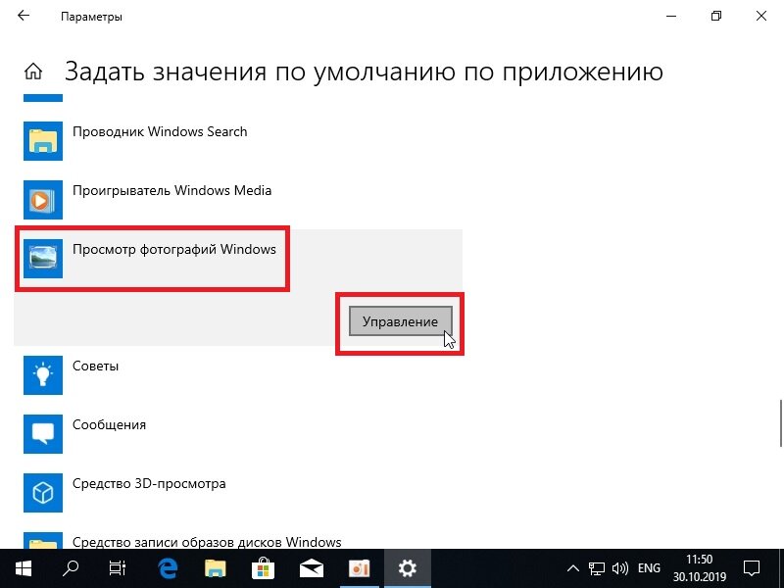
Task: Open the Windows Start menu
Action: click(24, 568)
